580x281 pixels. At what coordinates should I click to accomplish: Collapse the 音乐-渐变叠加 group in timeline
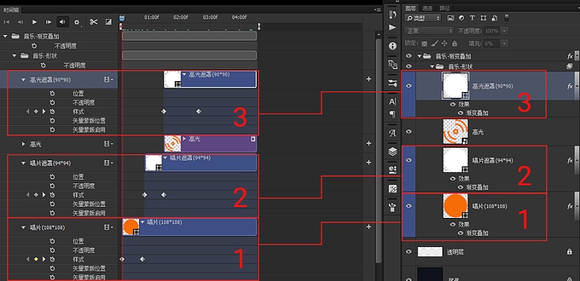point(5,36)
